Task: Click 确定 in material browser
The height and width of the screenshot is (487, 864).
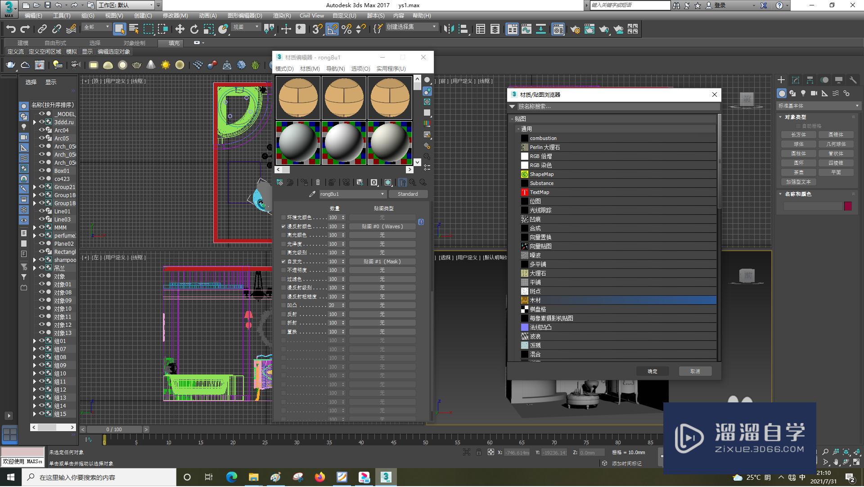Action: (652, 371)
